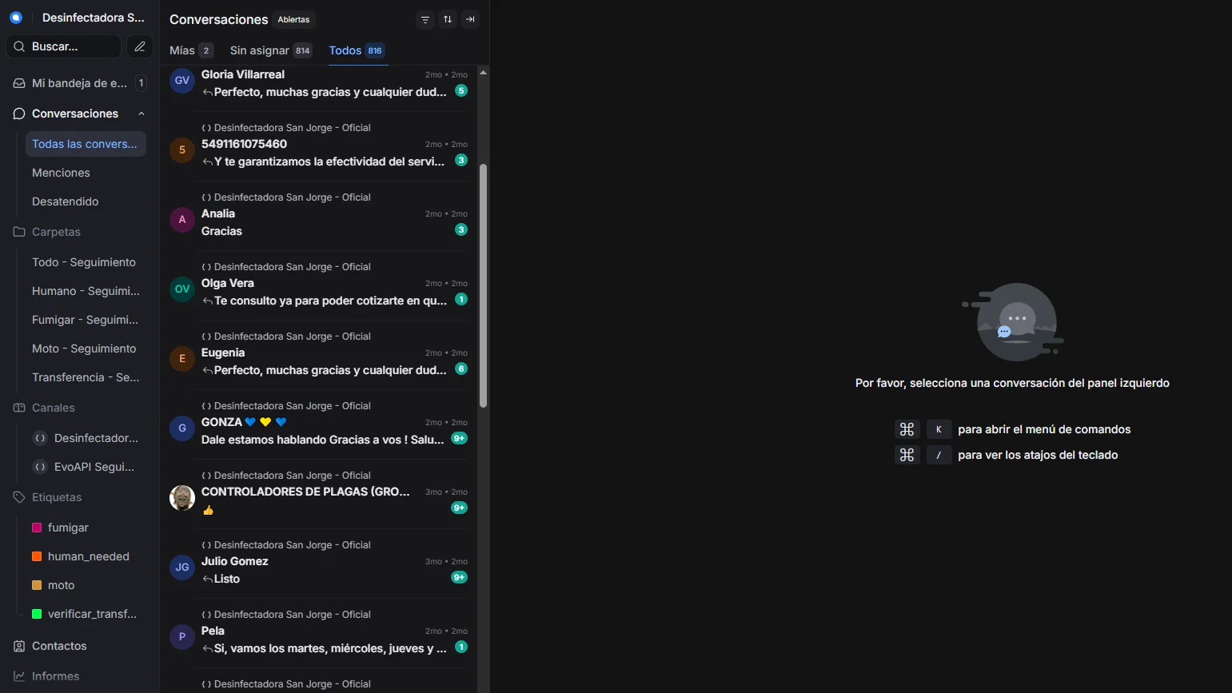1232x693 pixels.
Task: Click the Julio Gomez JG avatar
Action: tap(182, 567)
